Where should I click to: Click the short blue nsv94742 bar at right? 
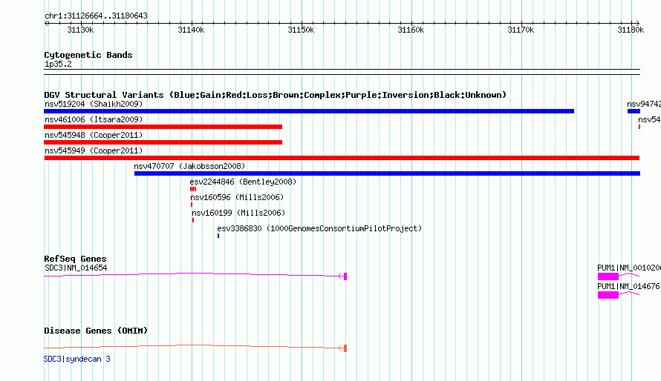tap(634, 111)
